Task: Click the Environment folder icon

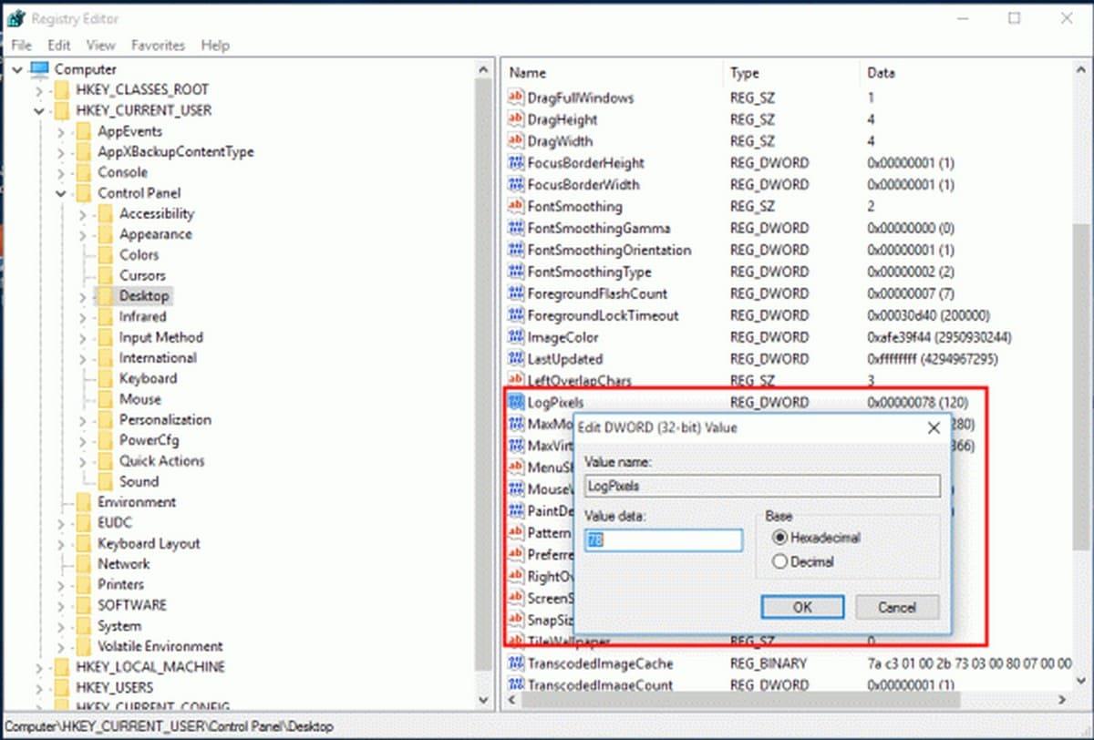Action: [83, 502]
